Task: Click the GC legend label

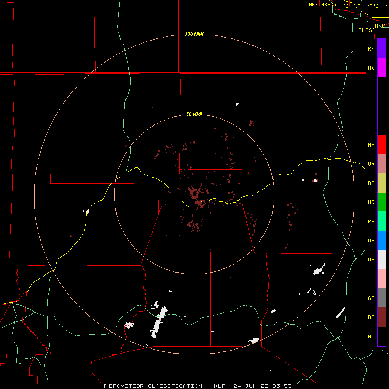Action: click(371, 298)
